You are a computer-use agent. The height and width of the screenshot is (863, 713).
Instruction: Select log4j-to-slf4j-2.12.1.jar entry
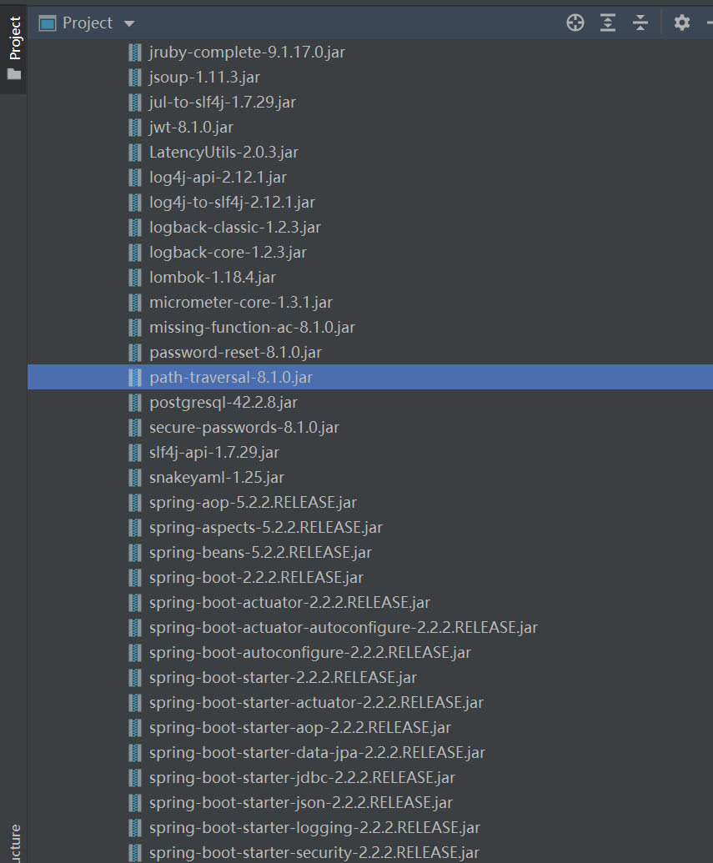tap(233, 203)
